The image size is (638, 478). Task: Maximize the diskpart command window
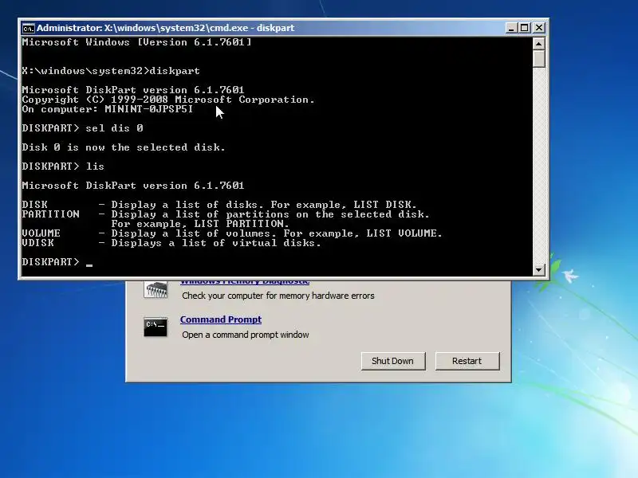click(525, 28)
